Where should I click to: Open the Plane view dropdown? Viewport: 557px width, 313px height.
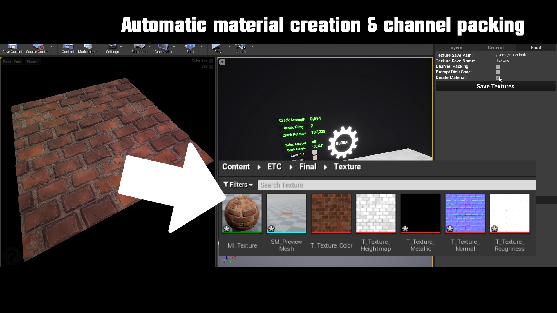[x=32, y=61]
